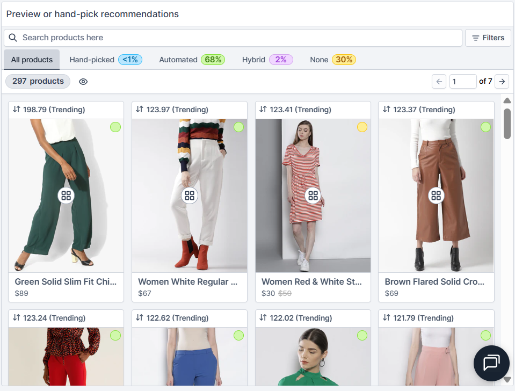This screenshot has height=391, width=515.
Task: Click the vertical scrollbar thumb
Action: click(507, 124)
